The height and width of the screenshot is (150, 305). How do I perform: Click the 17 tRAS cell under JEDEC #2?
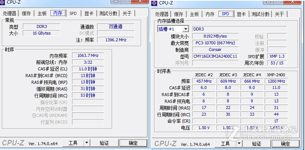click(204, 107)
